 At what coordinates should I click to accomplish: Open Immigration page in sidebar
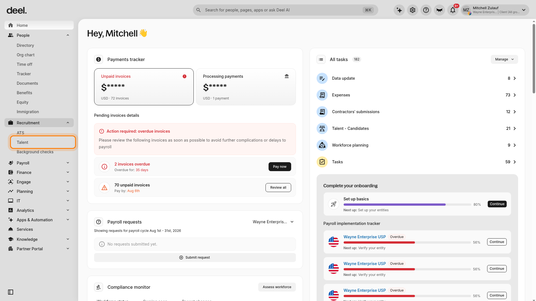point(28,112)
